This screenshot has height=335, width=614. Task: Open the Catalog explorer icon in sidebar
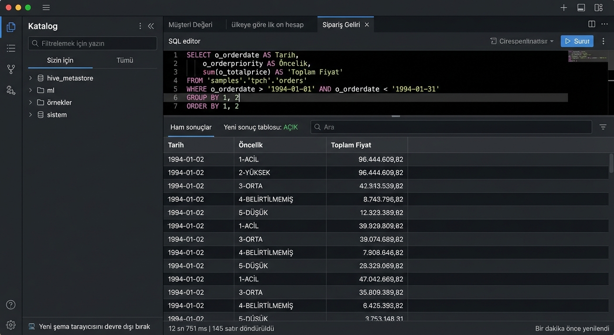[11, 27]
